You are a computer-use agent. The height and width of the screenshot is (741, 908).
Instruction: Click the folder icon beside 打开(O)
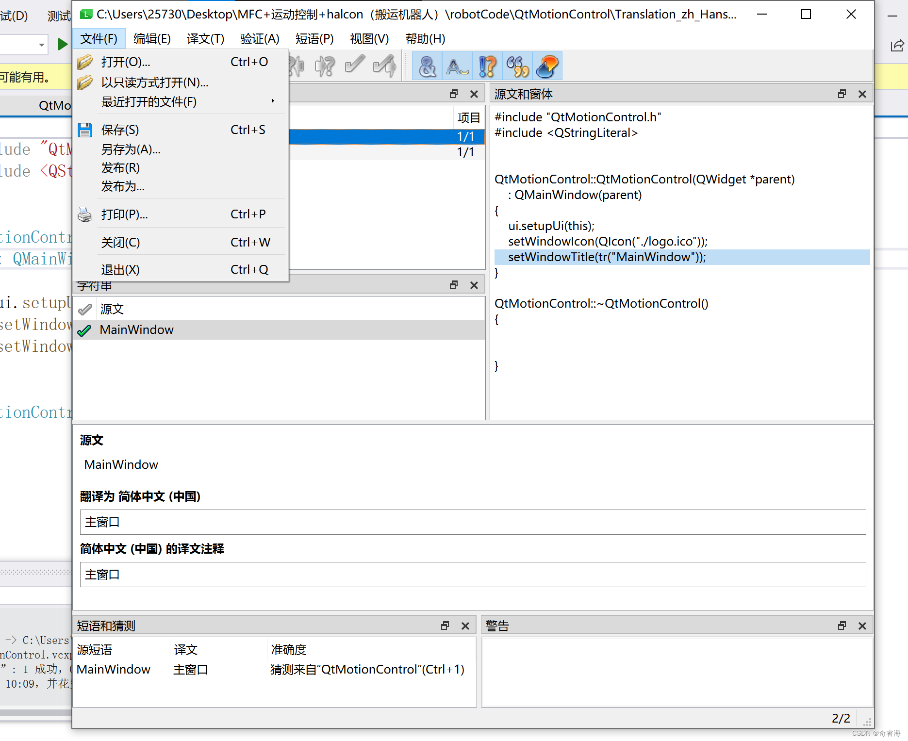[x=85, y=62]
